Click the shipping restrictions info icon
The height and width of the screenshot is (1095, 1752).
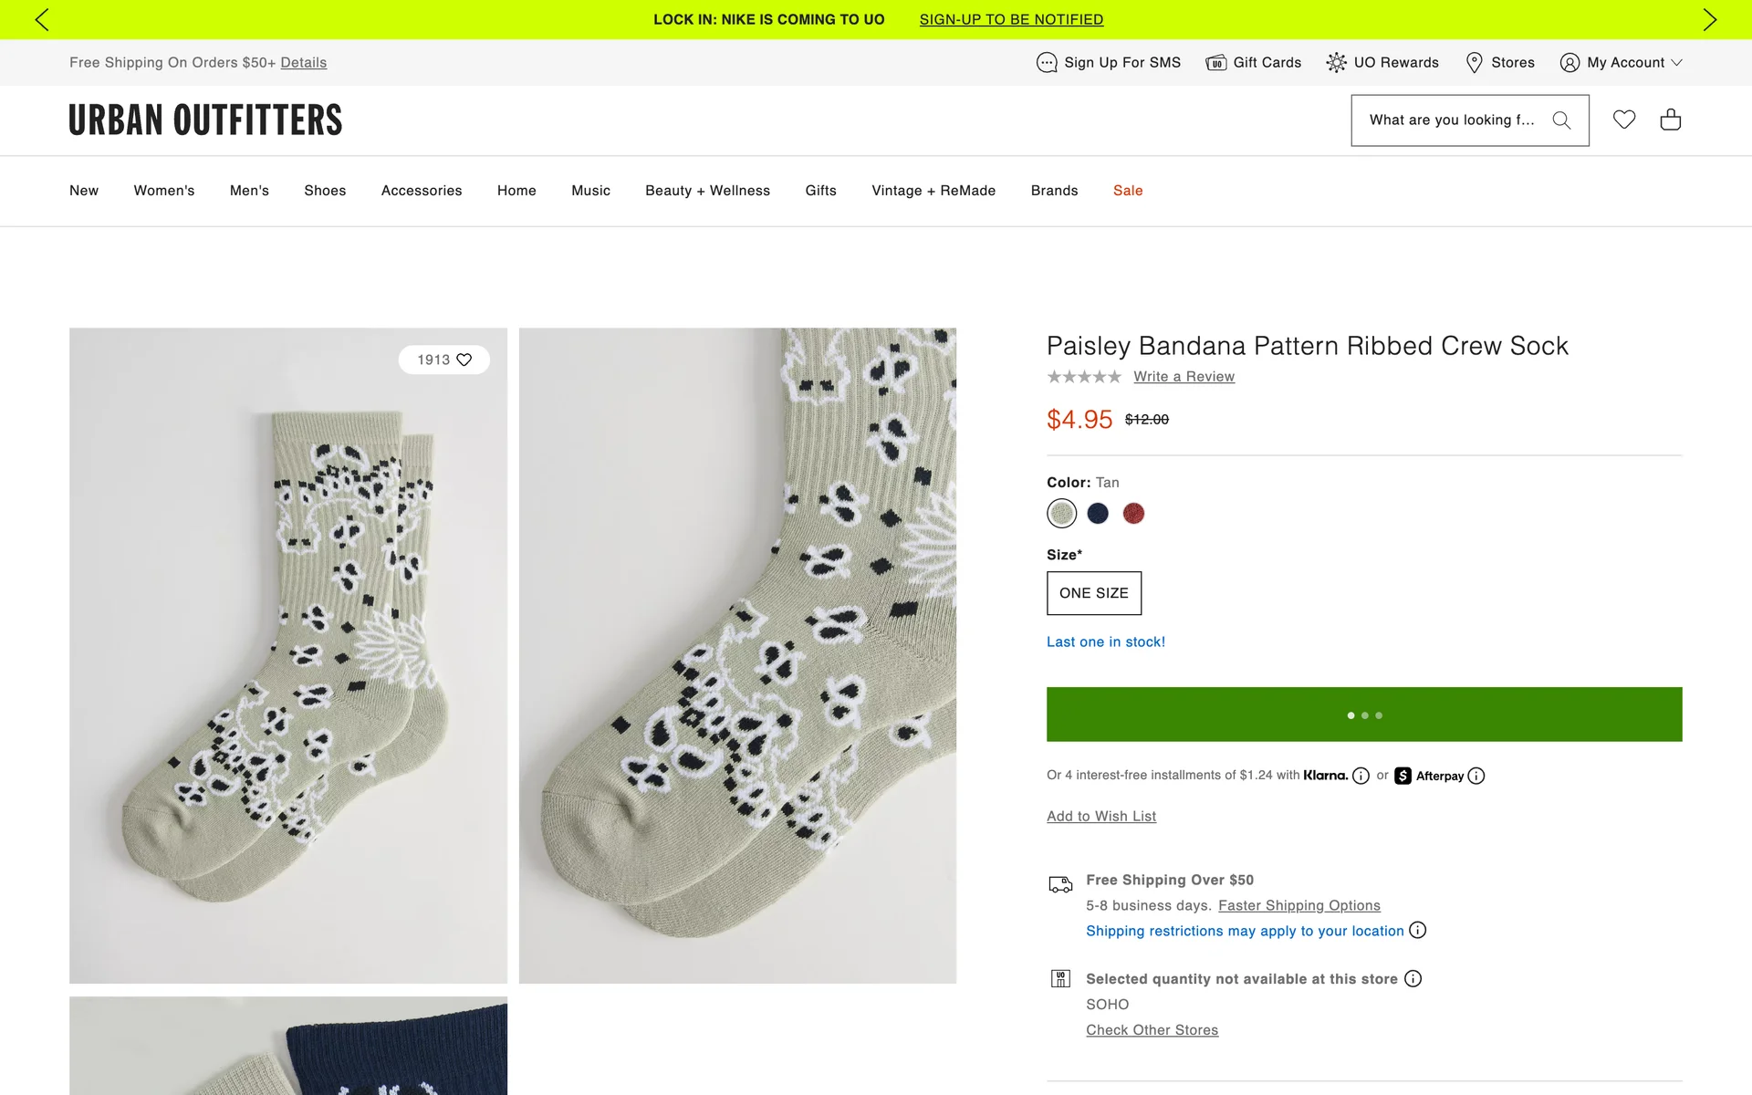(1417, 930)
